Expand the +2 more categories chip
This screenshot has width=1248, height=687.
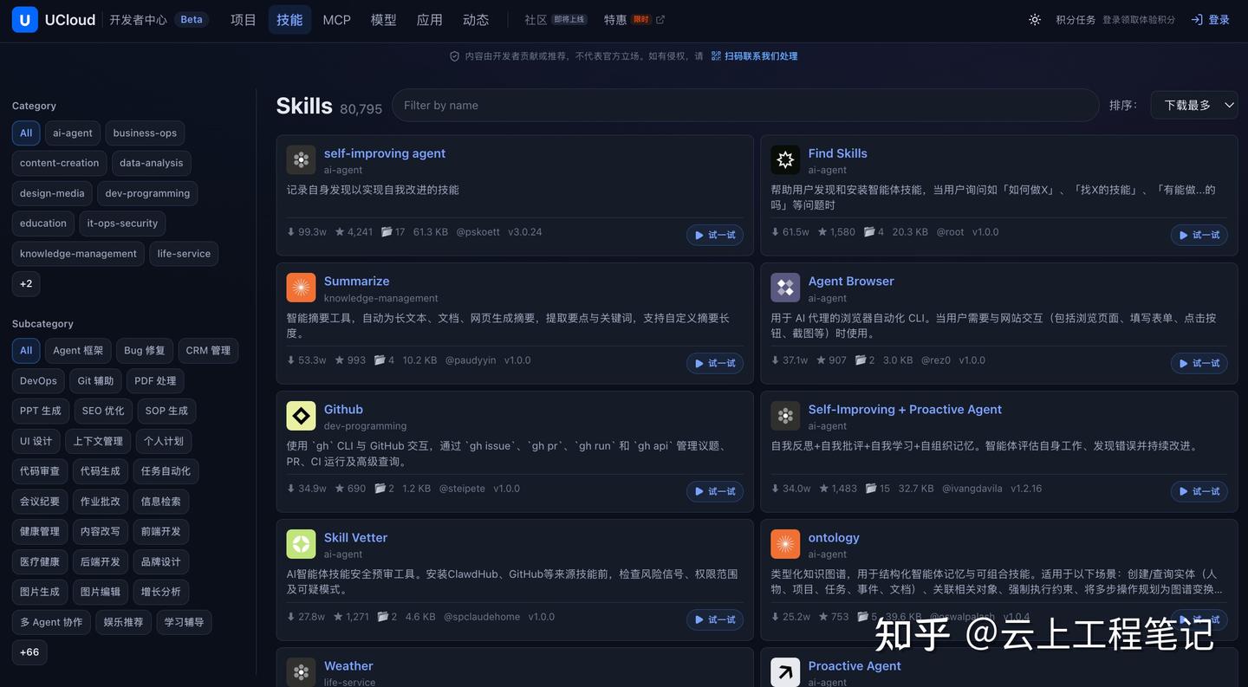(26, 284)
